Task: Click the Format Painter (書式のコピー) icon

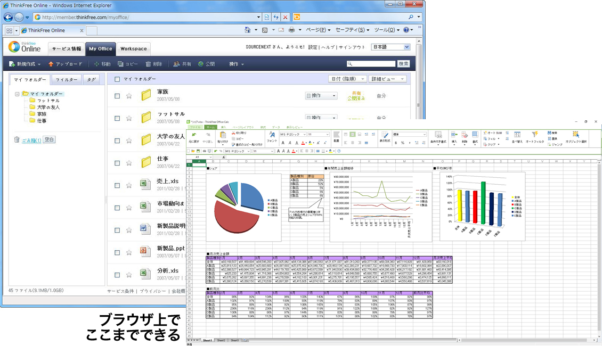Action: 233,145
